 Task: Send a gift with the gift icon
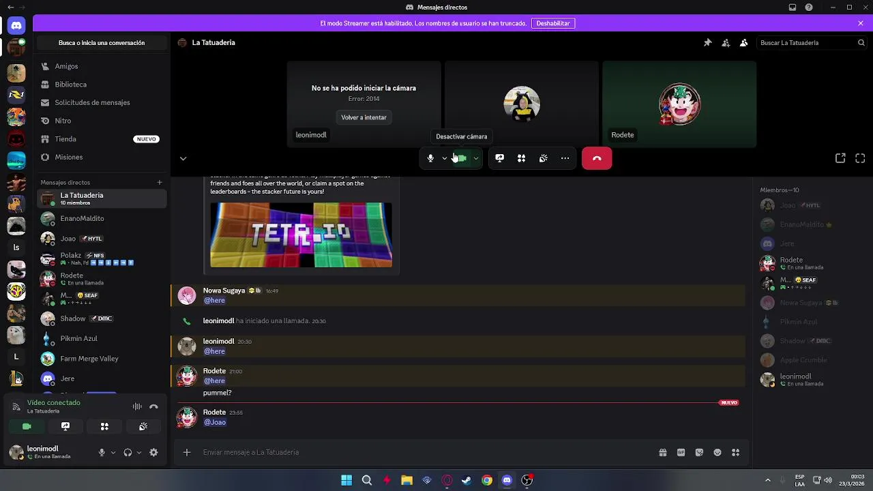click(x=663, y=452)
